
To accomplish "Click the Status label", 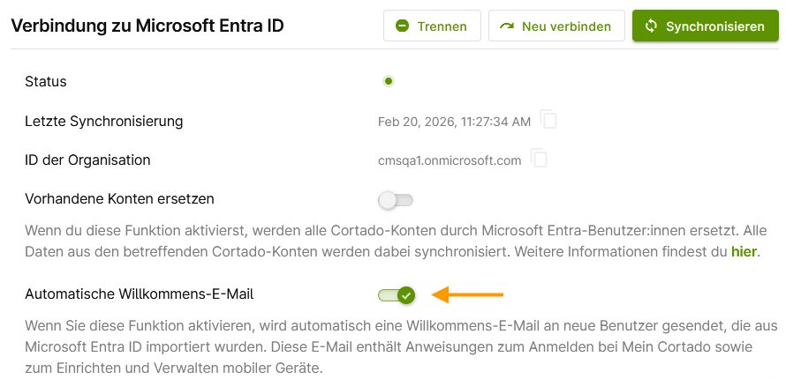I will (x=46, y=81).
